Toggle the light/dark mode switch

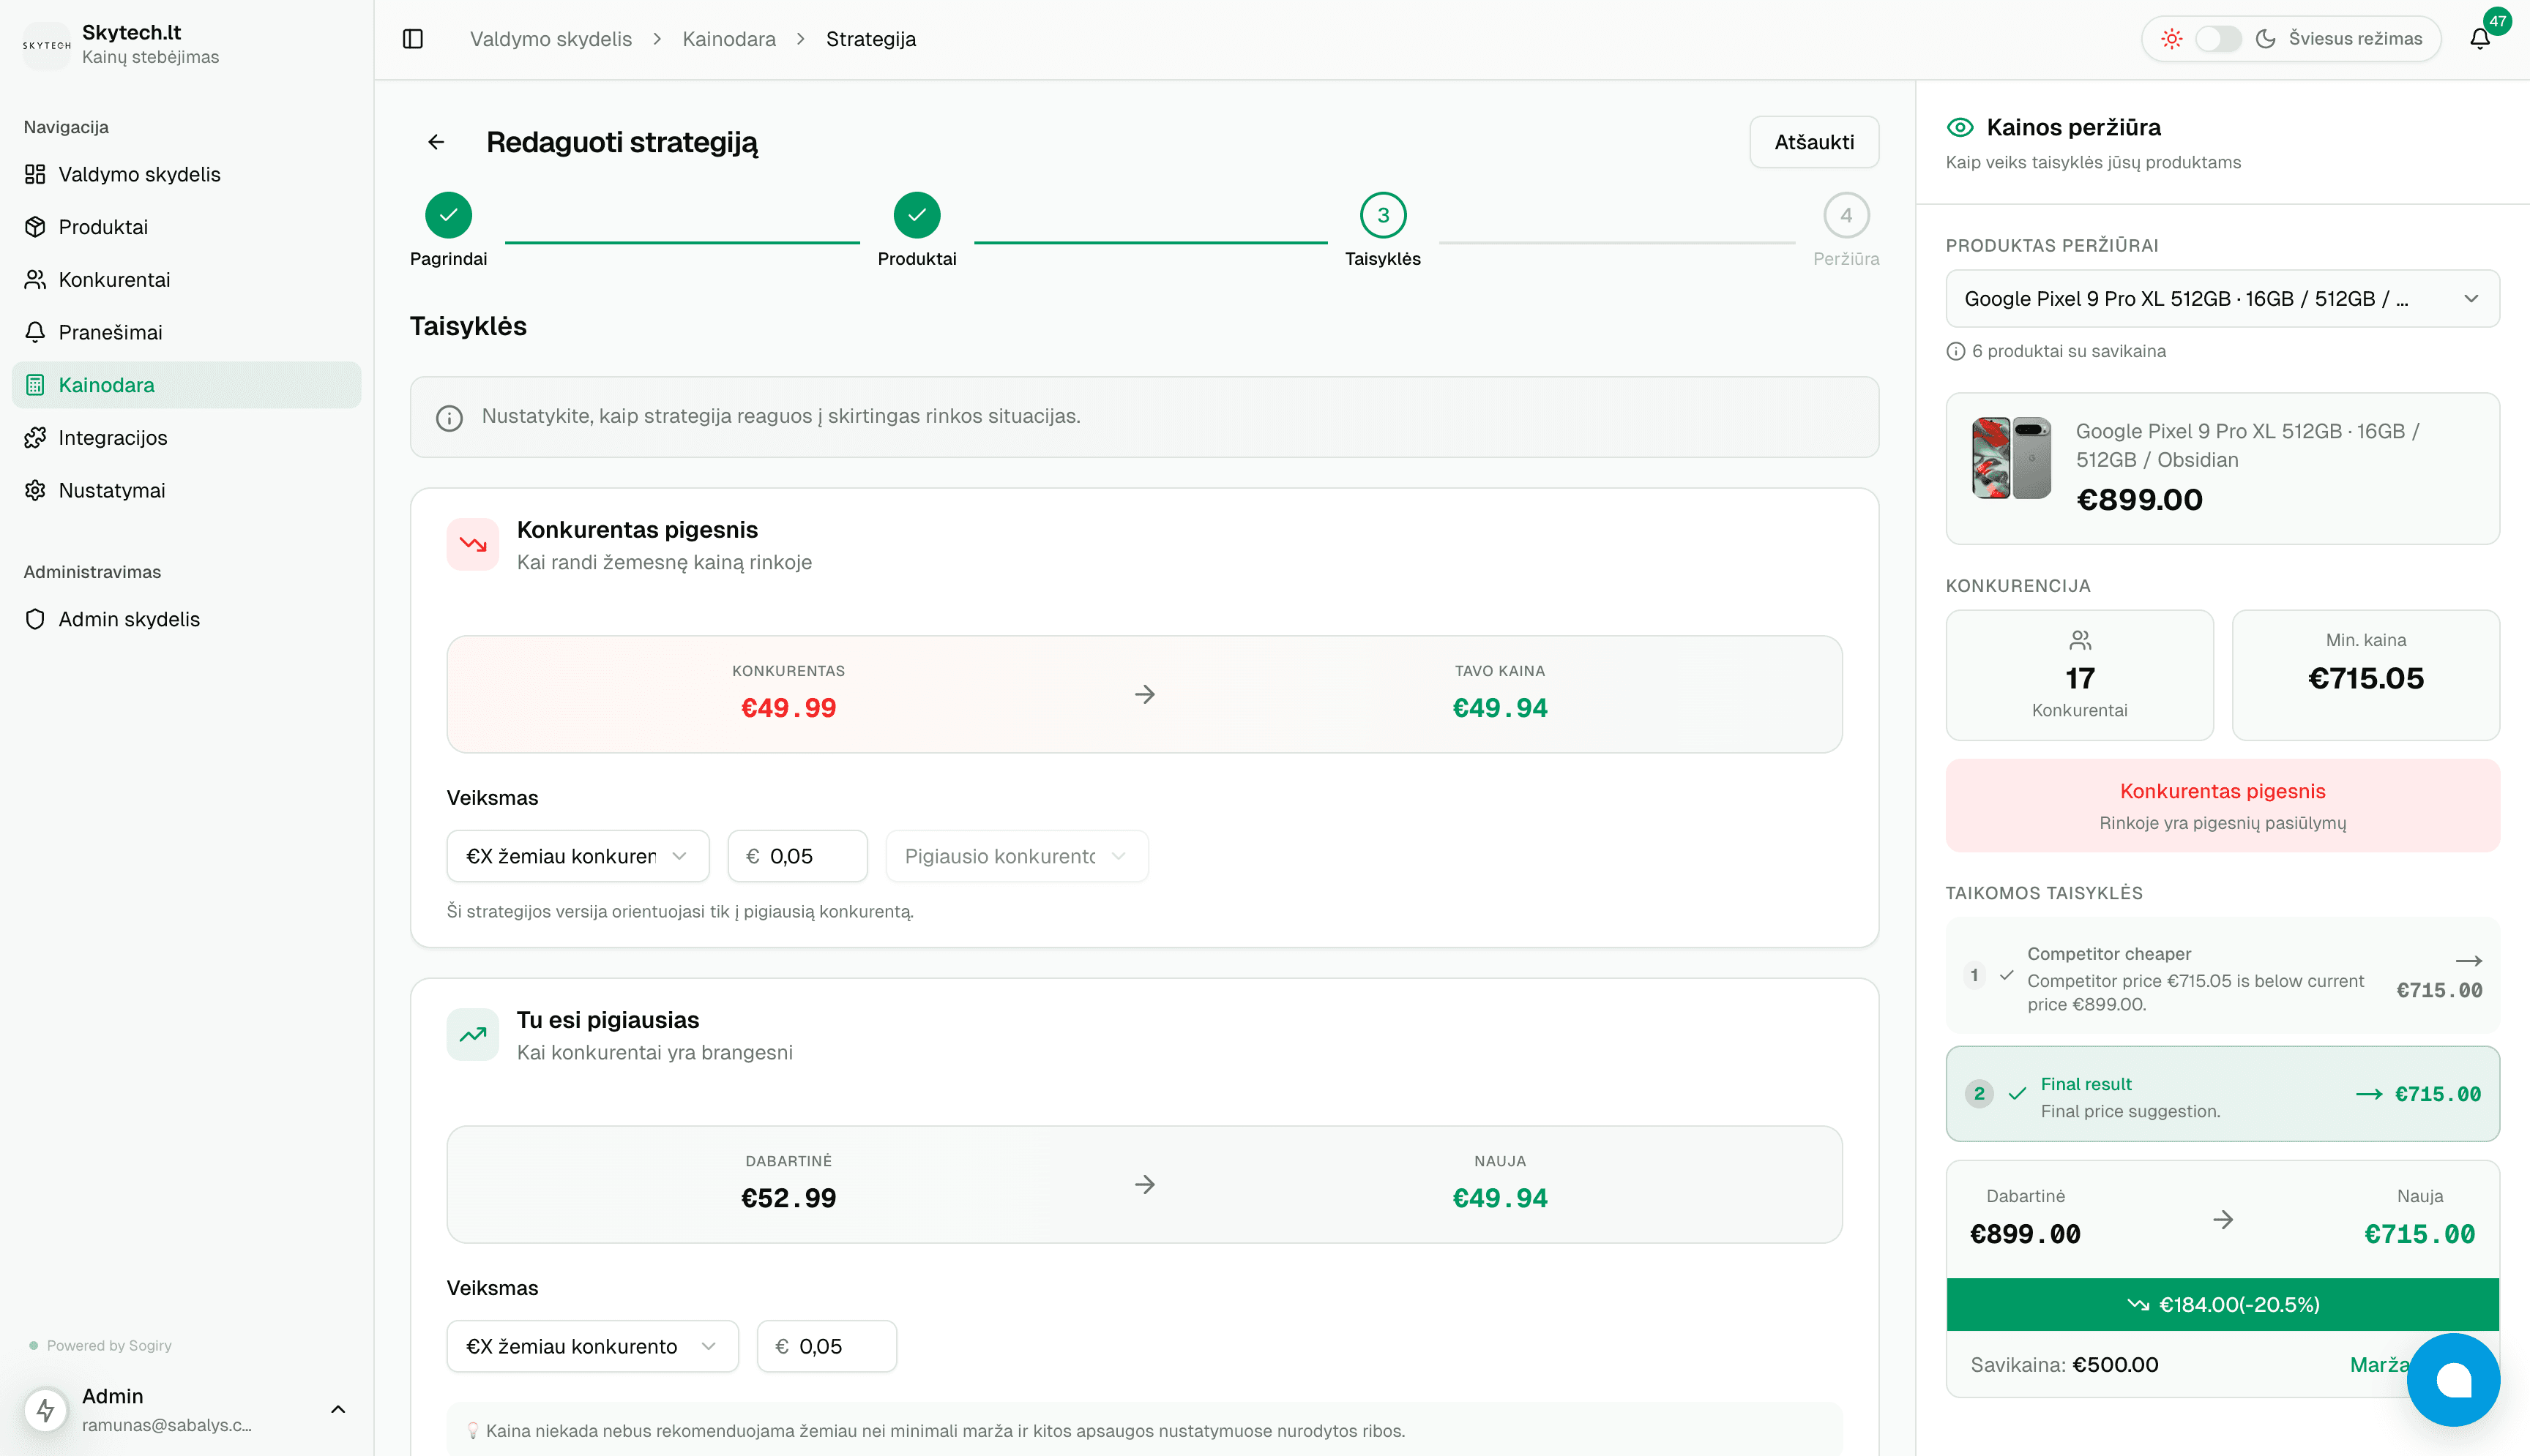(x=2218, y=39)
